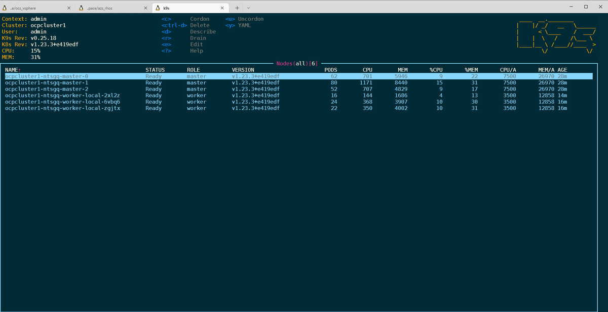Click the header MEM value 31%
Screen dimensions: 608x312
coord(35,57)
